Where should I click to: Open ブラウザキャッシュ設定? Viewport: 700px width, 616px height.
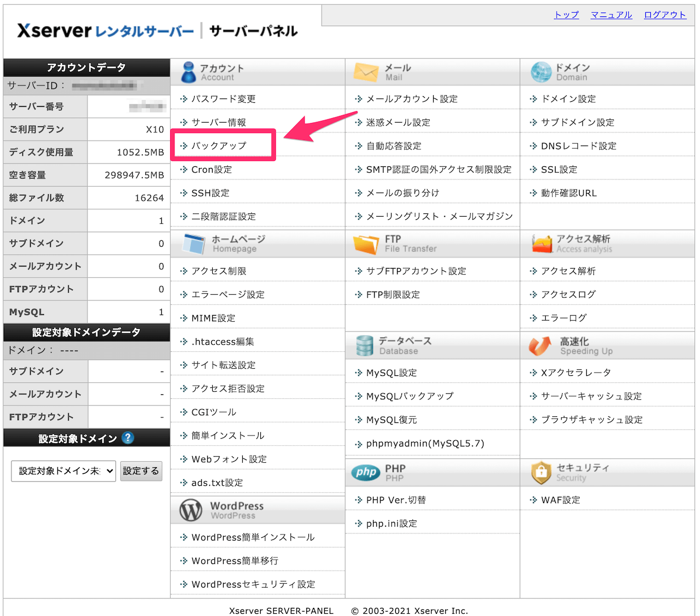[x=592, y=420]
